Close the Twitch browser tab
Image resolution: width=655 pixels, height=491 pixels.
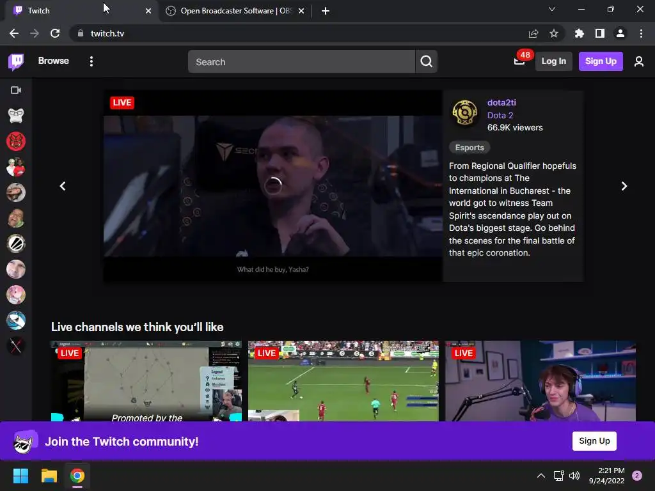coord(148,11)
